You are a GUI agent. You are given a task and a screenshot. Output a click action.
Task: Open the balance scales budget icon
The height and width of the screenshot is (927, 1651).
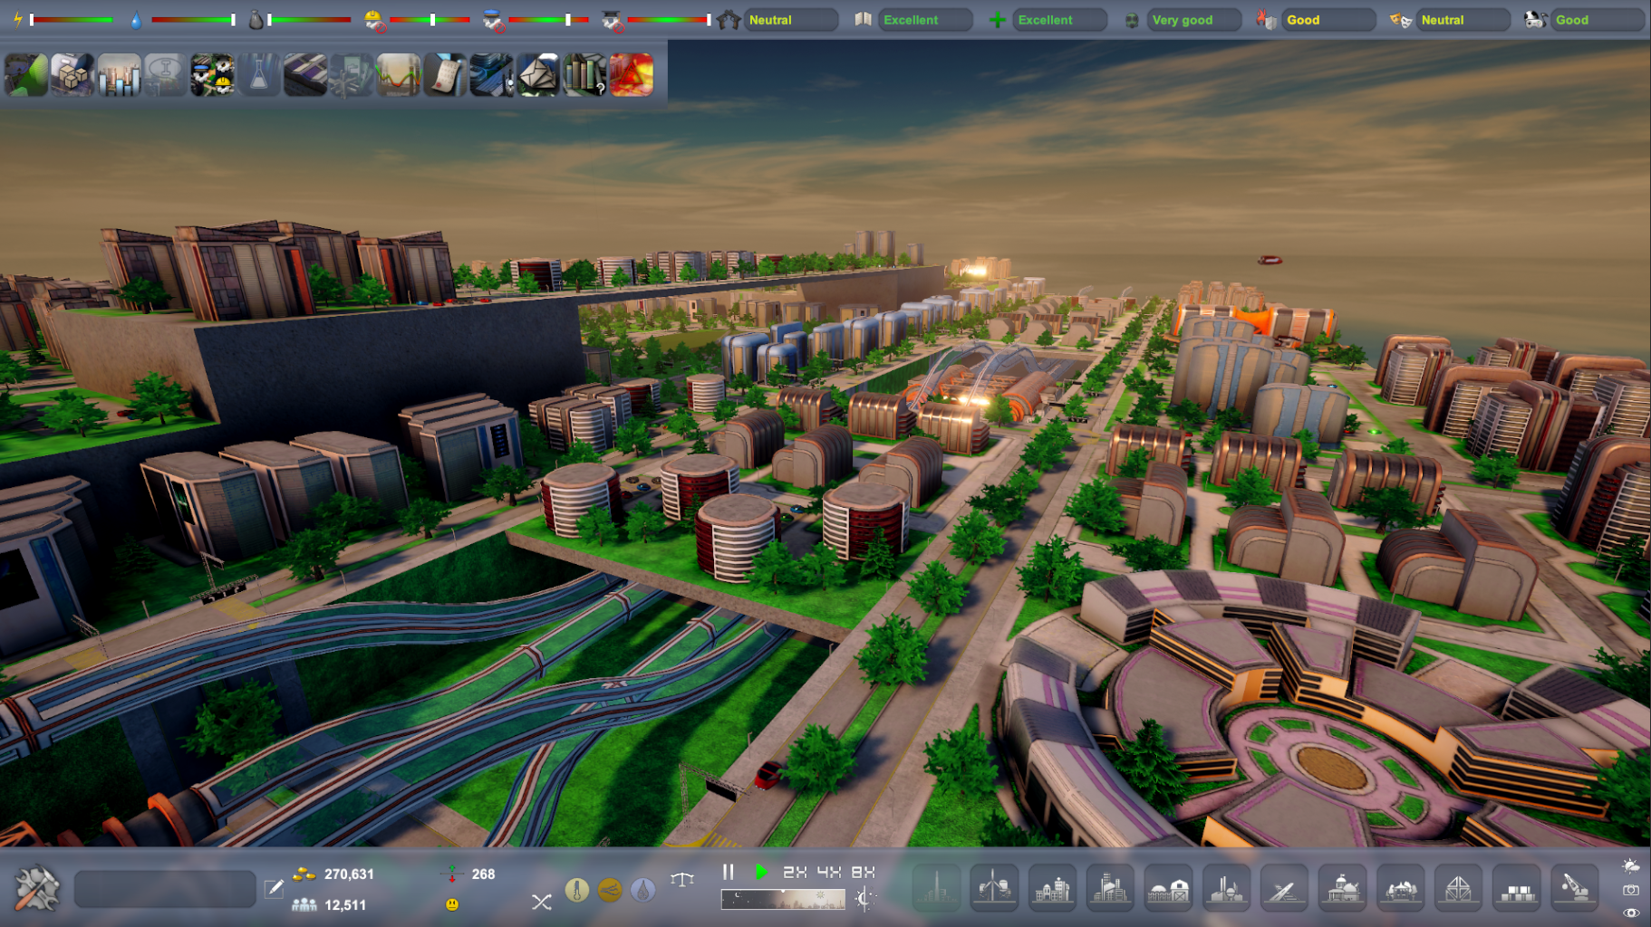tap(682, 879)
